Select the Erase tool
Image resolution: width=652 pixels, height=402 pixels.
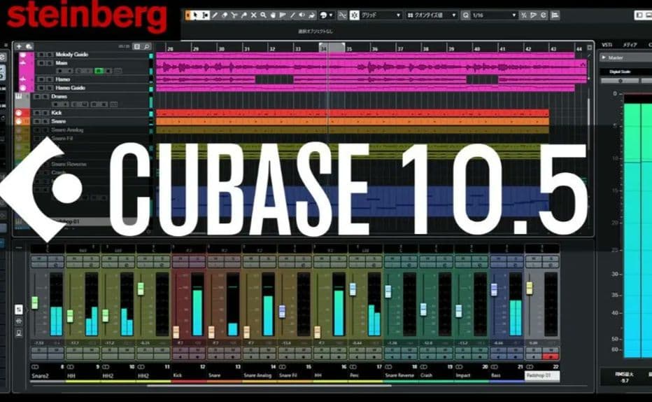225,15
